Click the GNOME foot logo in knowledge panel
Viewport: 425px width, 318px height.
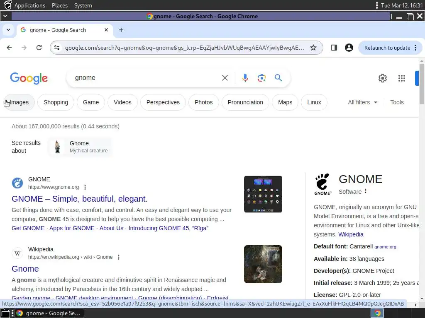(322, 184)
